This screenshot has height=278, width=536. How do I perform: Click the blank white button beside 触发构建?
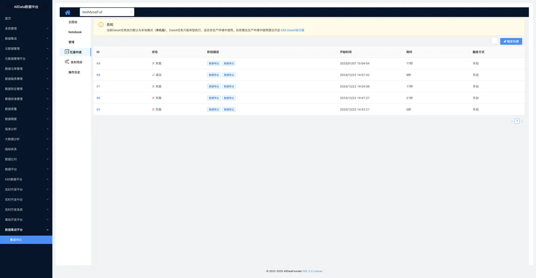tap(495, 41)
